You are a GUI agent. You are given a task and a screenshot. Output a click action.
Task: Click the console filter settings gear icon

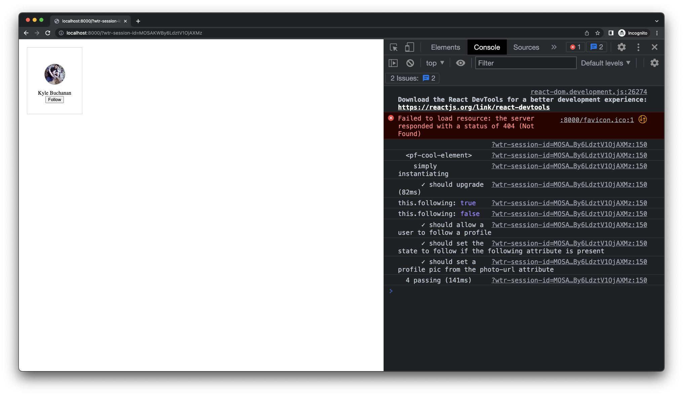(655, 63)
